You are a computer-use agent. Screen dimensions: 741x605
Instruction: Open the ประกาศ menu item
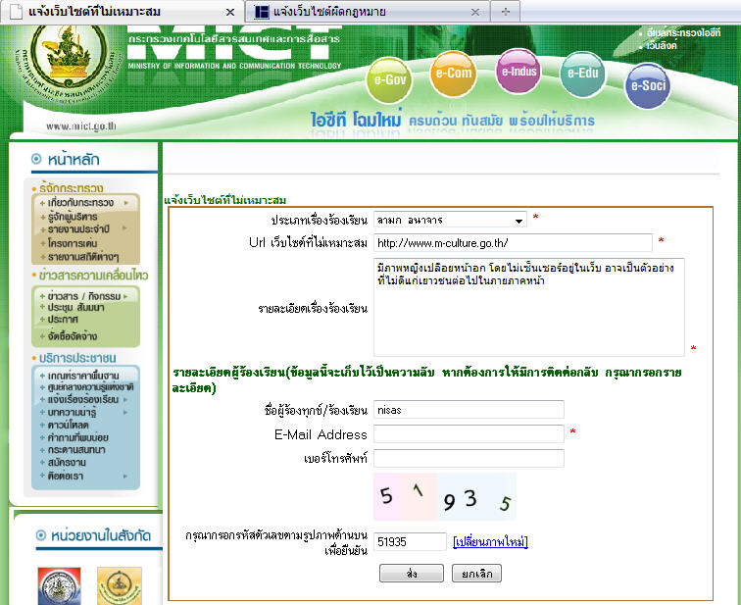[63, 320]
